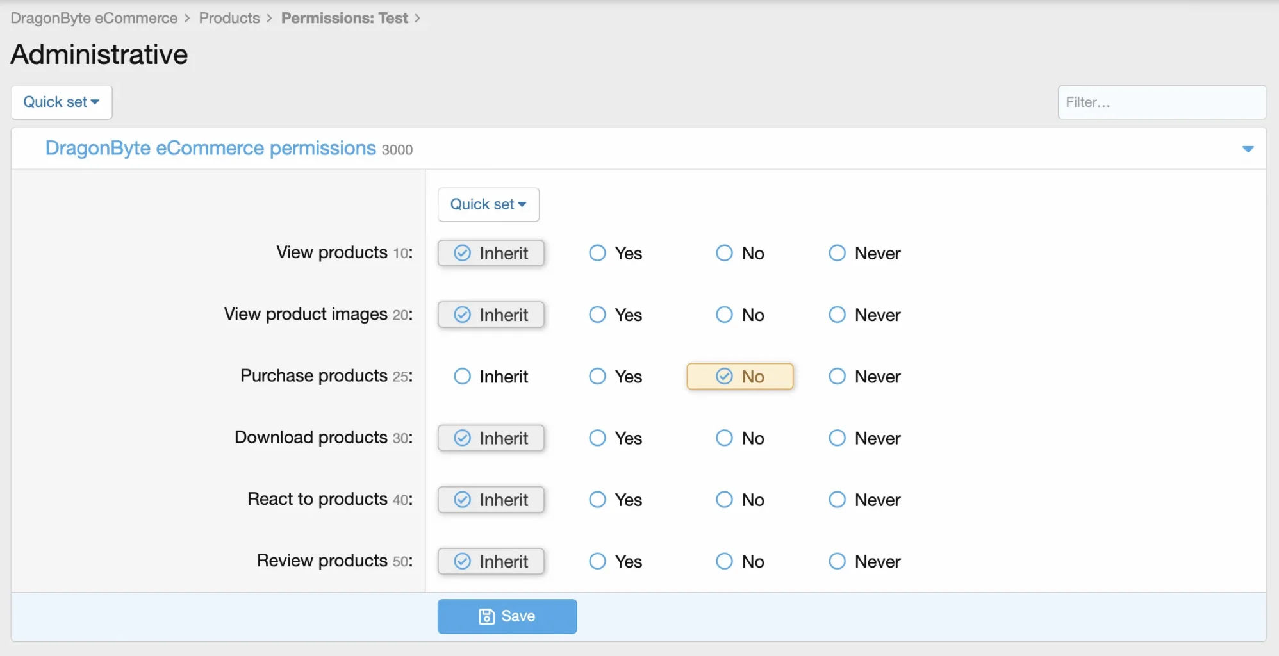Select Inherit for View product images
The width and height of the screenshot is (1279, 656).
tap(491, 315)
